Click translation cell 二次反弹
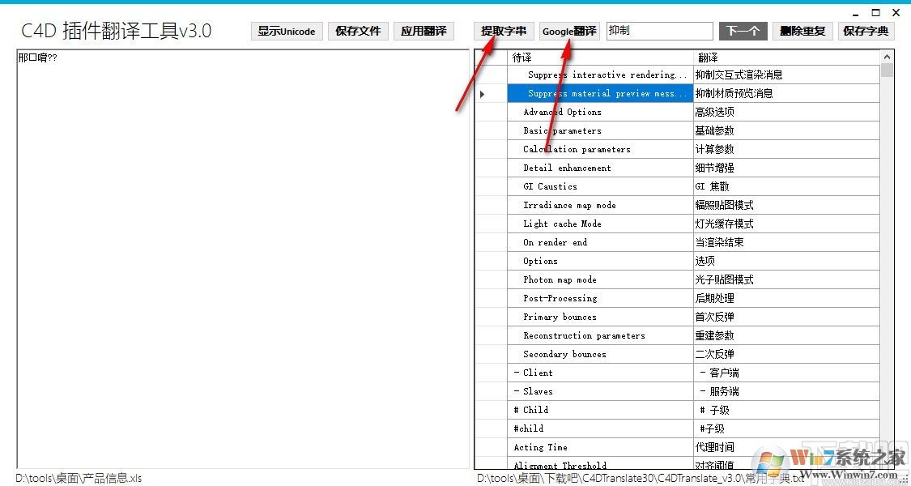The width and height of the screenshot is (911, 486). pyautogui.click(x=786, y=354)
